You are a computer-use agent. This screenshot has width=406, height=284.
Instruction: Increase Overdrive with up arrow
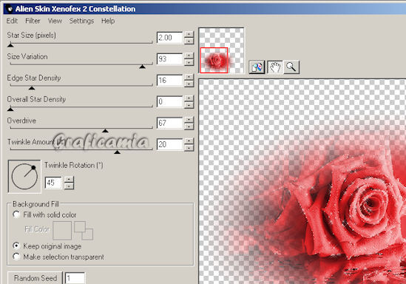[x=189, y=120]
